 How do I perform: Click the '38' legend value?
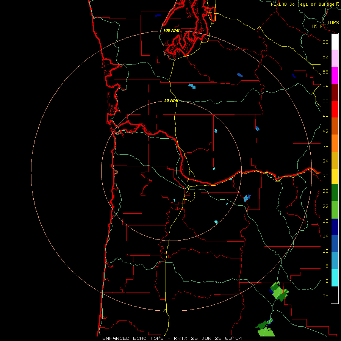point(325,146)
